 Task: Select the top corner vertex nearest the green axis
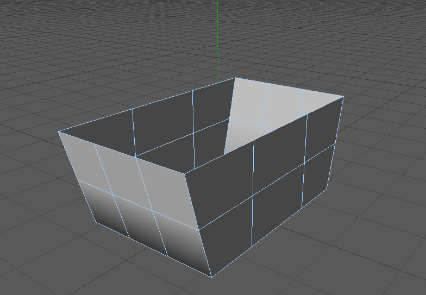235,78
